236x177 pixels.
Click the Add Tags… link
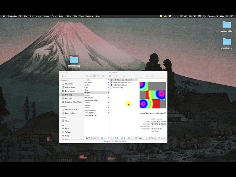[156, 131]
